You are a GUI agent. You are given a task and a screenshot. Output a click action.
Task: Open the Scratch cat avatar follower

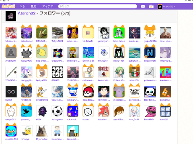[42, 92]
